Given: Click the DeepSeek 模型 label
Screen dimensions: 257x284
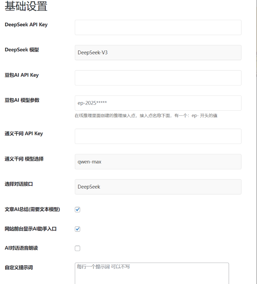Looking at the screenshot, I should click(22, 49).
